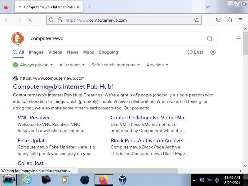This screenshot has width=248, height=186.
Task: Click the network tray icon
Action: pyautogui.click(x=209, y=180)
